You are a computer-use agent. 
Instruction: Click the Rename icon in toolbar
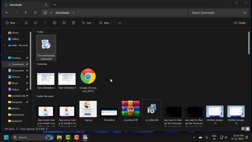click(x=54, y=23)
